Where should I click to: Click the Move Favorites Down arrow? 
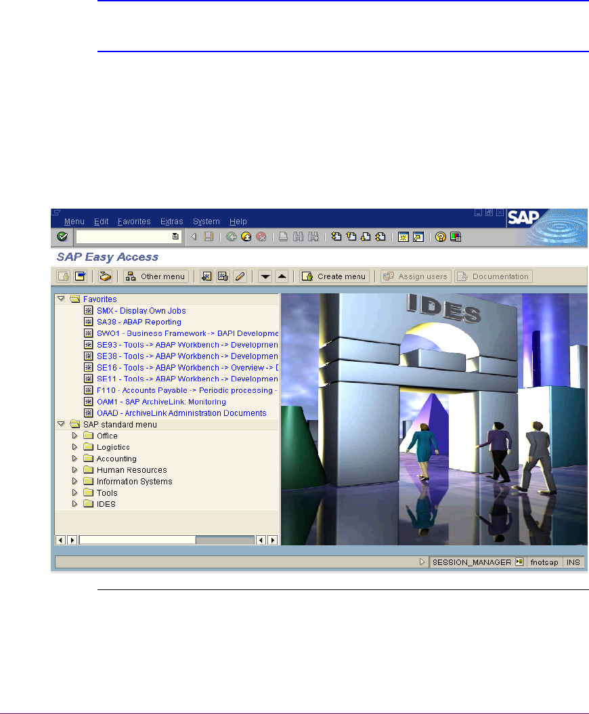pos(265,276)
